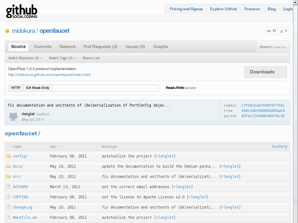Click the config/ folder icon

8,156
